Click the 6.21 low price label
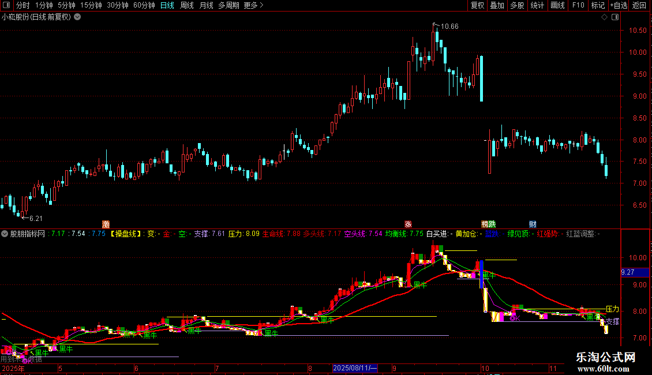 36,218
